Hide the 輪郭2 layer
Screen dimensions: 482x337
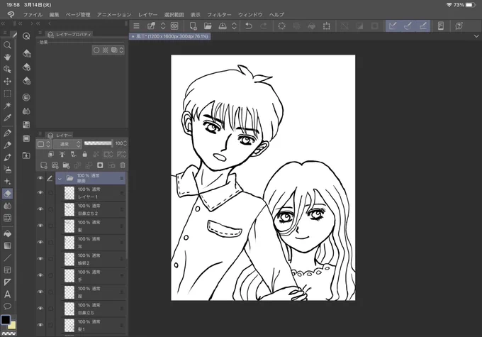pos(40,259)
